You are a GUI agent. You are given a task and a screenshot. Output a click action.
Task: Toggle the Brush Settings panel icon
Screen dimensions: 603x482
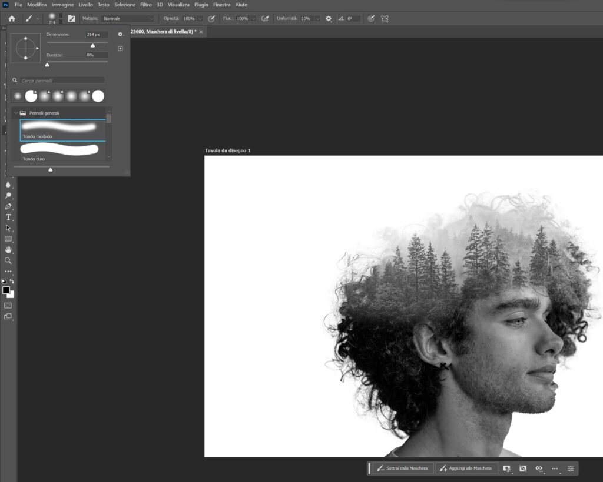point(71,18)
